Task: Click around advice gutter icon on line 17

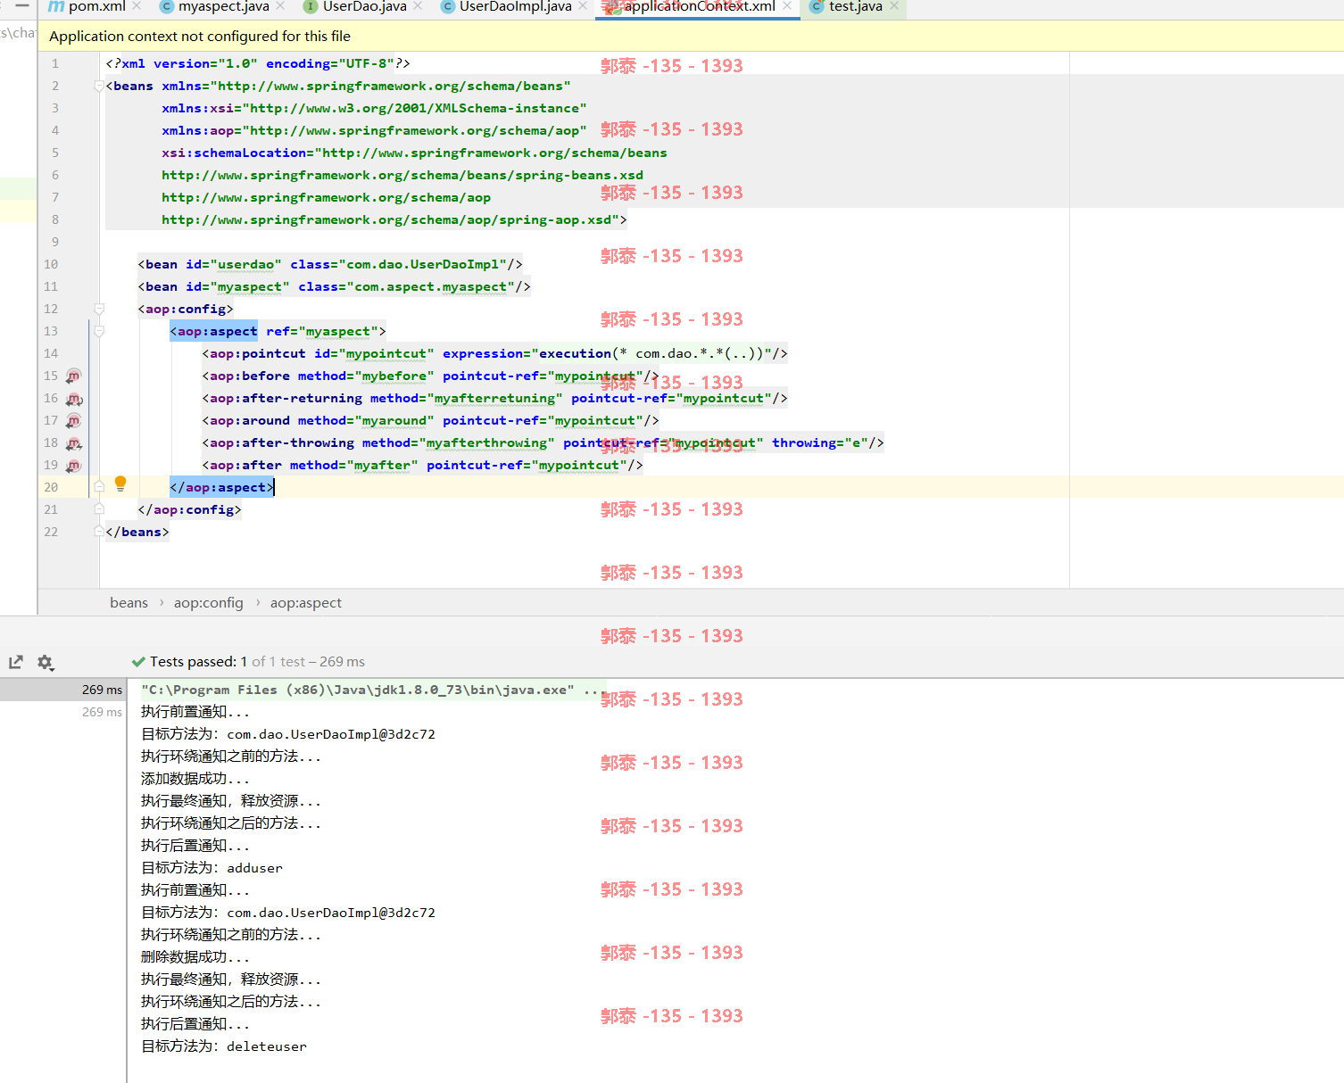Action: 73,421
